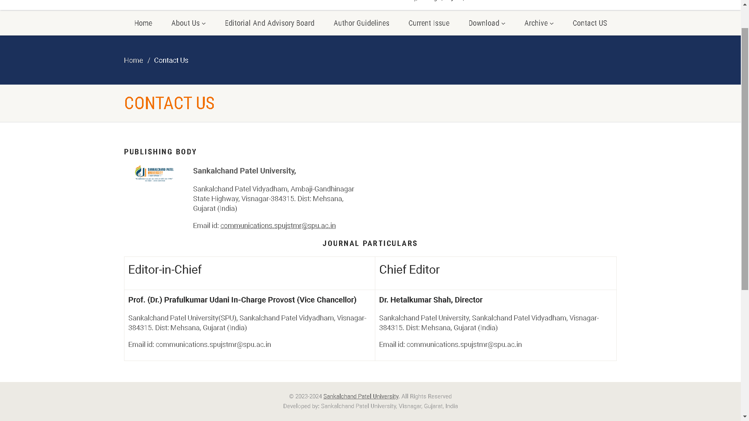Open Editorial And Advisory Board page
Image resolution: width=749 pixels, height=421 pixels.
(x=269, y=23)
